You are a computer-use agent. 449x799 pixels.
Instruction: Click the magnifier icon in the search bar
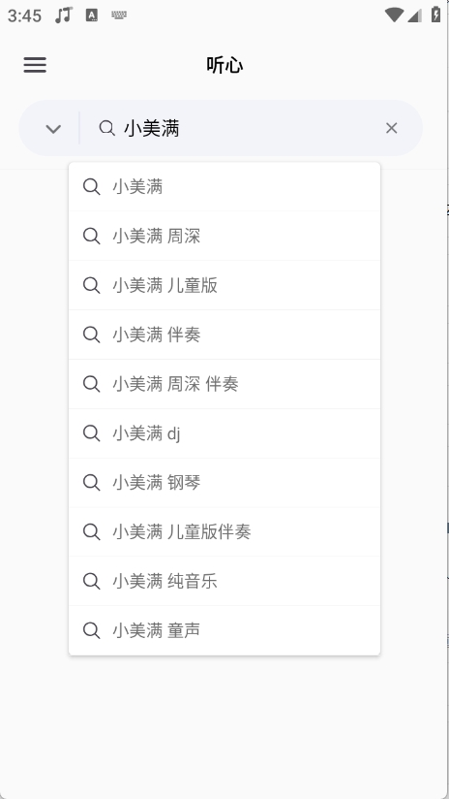106,128
